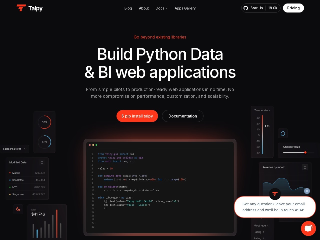Select the Most recent sort option
The width and height of the screenshot is (320, 240).
pyautogui.click(x=261, y=225)
